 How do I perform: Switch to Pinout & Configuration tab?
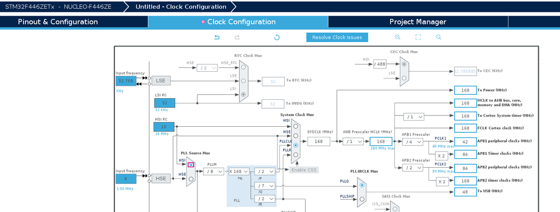(x=58, y=22)
